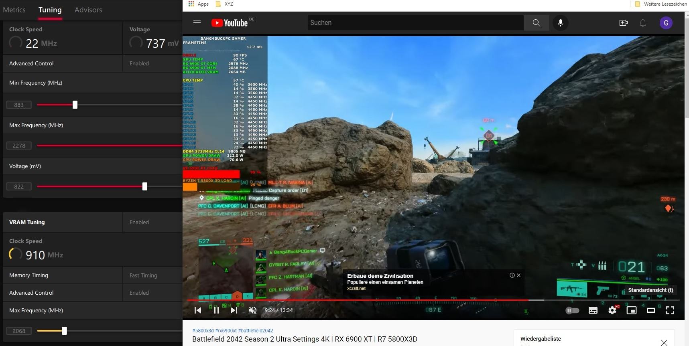Close the Wiedergabeliste playlist panel
The image size is (689, 346).
click(x=664, y=342)
